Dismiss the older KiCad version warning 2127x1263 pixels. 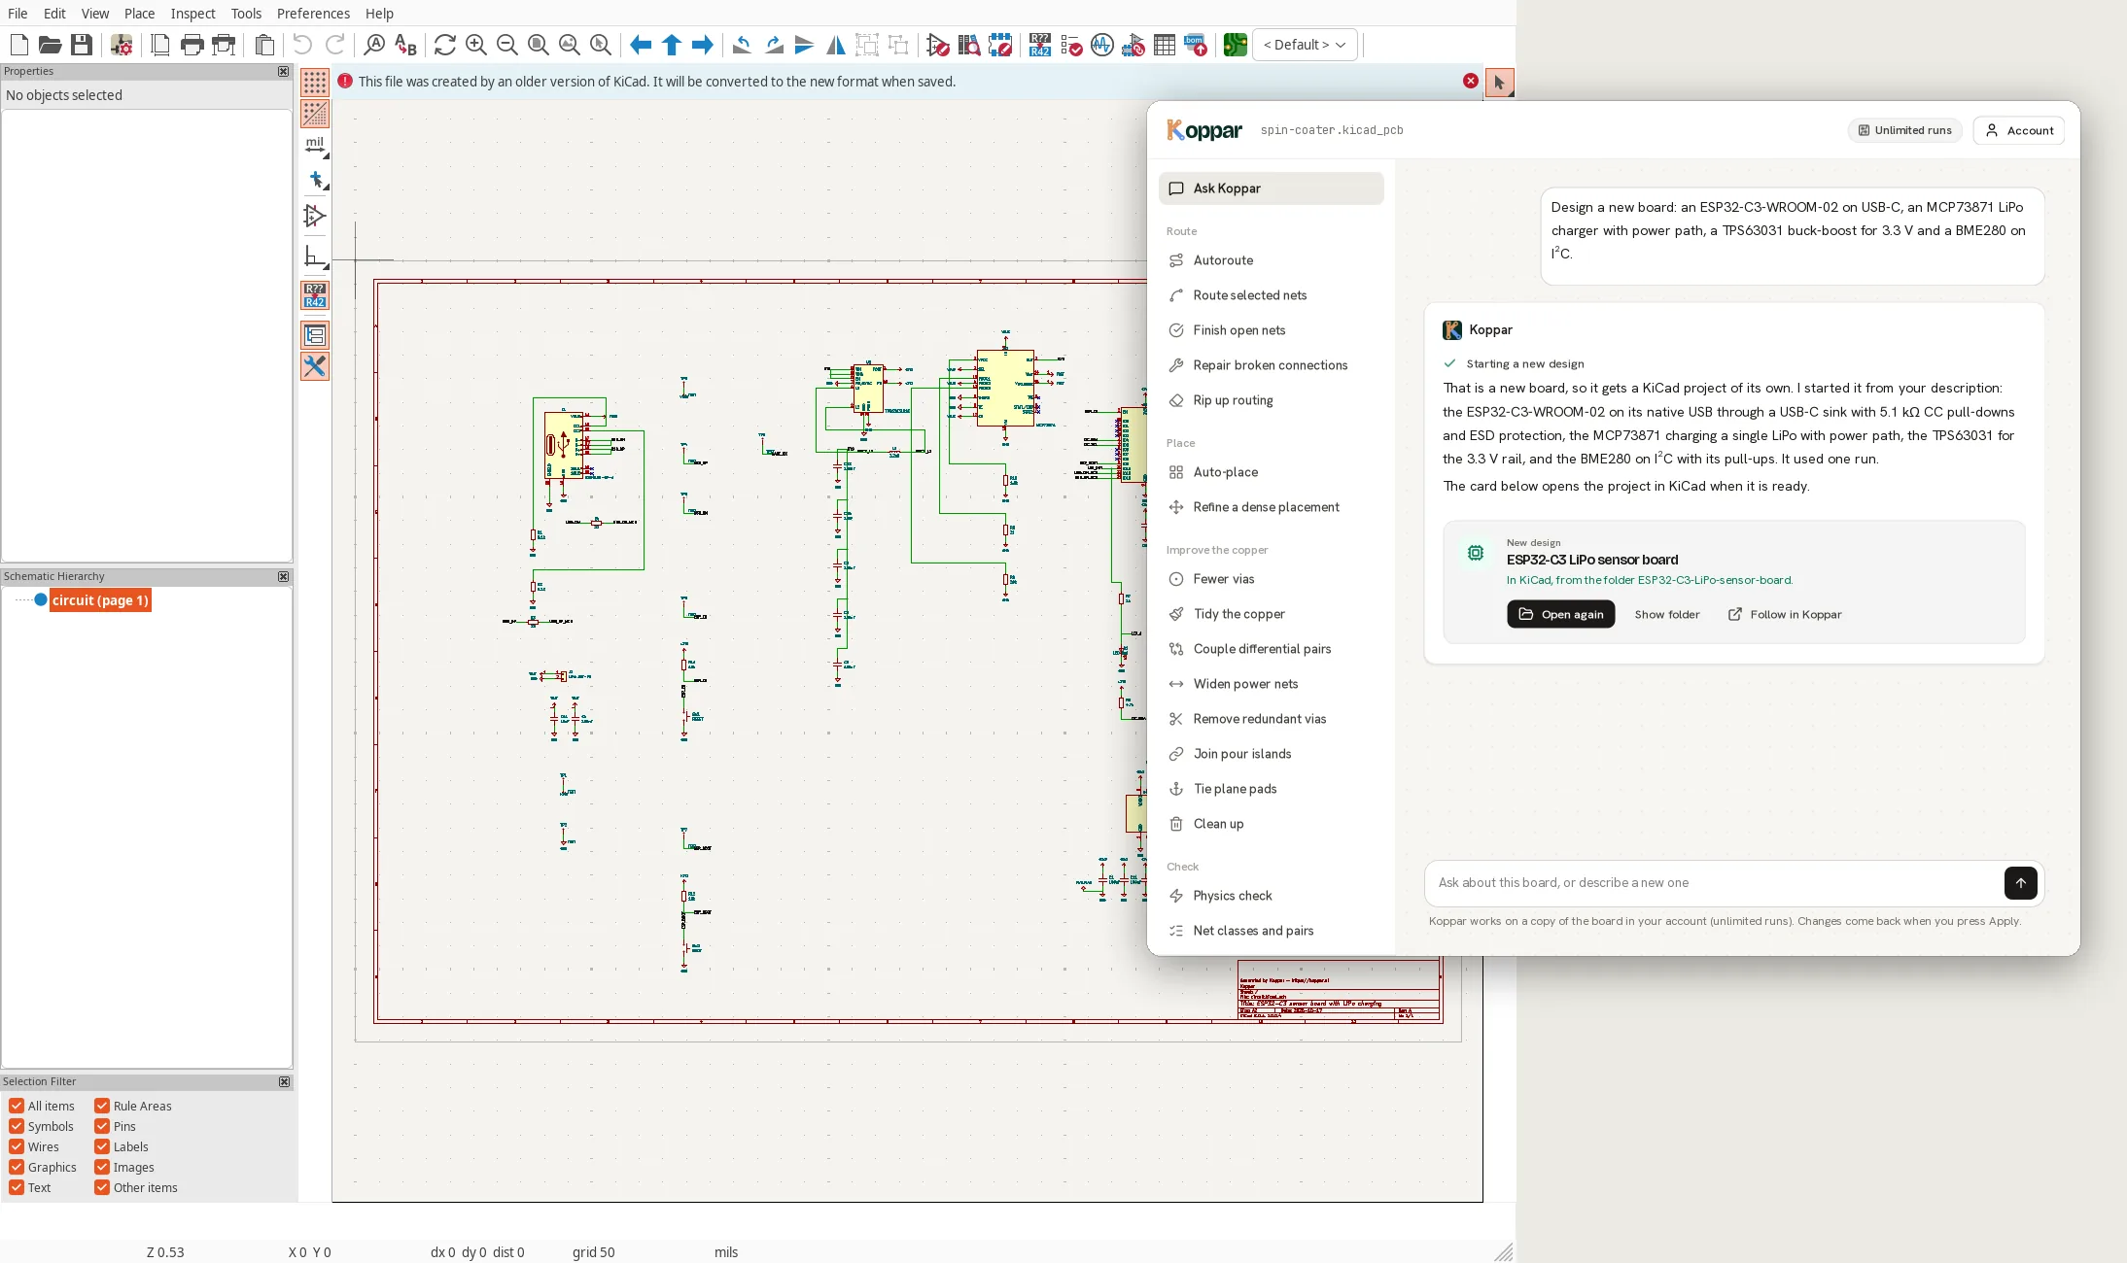(1470, 82)
